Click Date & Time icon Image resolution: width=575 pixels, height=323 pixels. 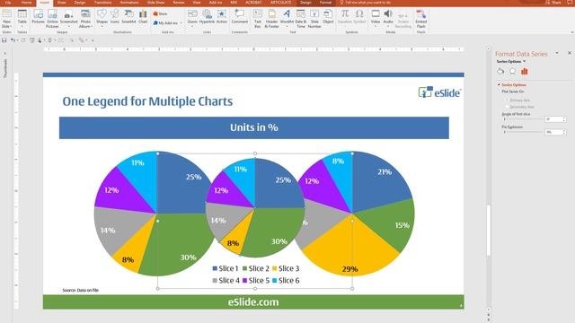301,18
